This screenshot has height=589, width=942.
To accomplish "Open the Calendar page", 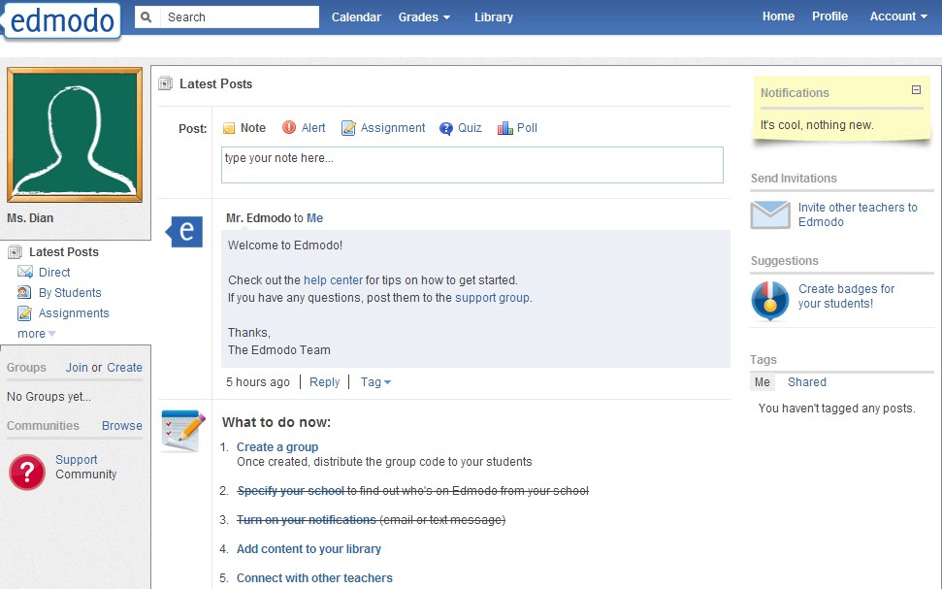I will [x=356, y=16].
